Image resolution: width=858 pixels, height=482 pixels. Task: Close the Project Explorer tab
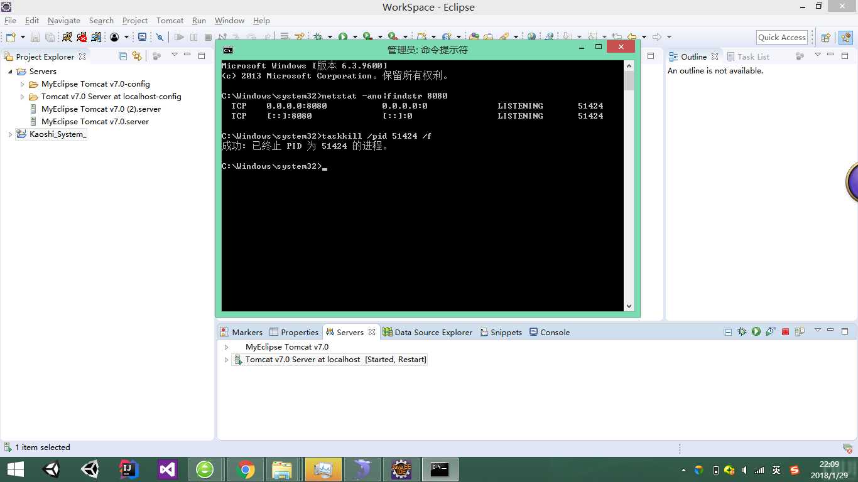point(82,56)
